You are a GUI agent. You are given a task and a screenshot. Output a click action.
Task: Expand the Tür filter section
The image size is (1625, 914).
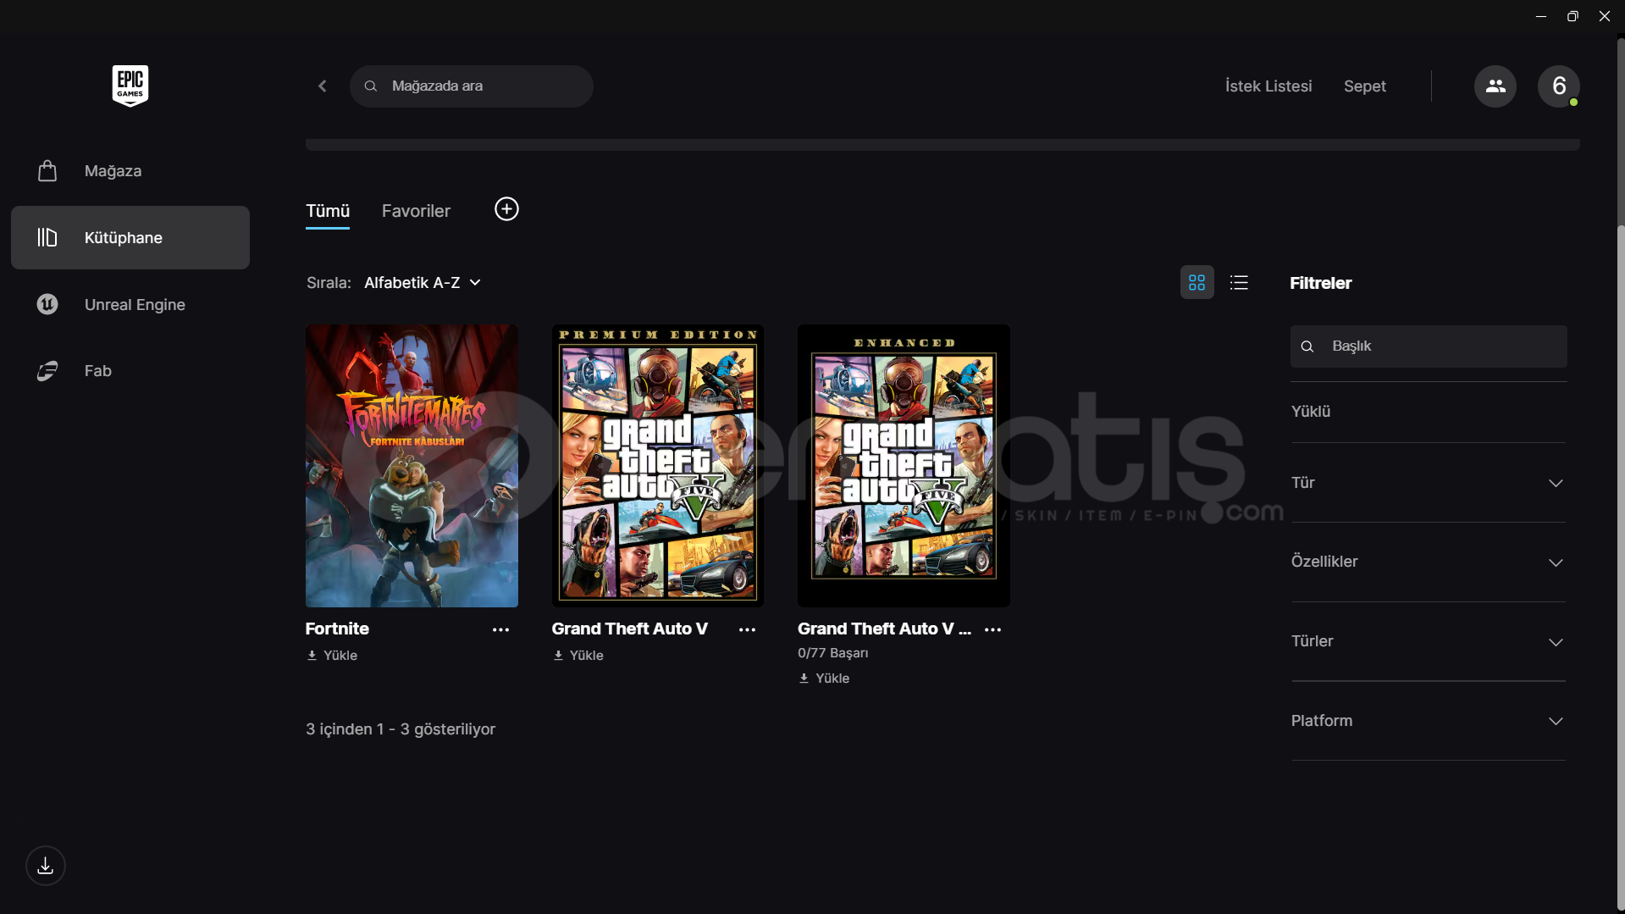point(1428,483)
